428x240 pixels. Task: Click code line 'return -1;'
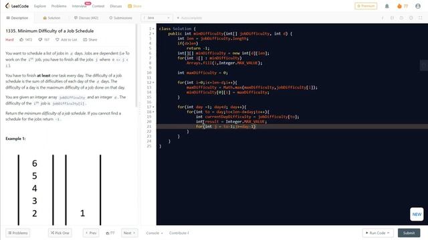pos(198,48)
